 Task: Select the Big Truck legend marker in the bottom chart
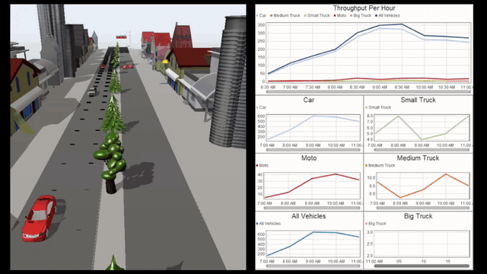tap(366, 224)
